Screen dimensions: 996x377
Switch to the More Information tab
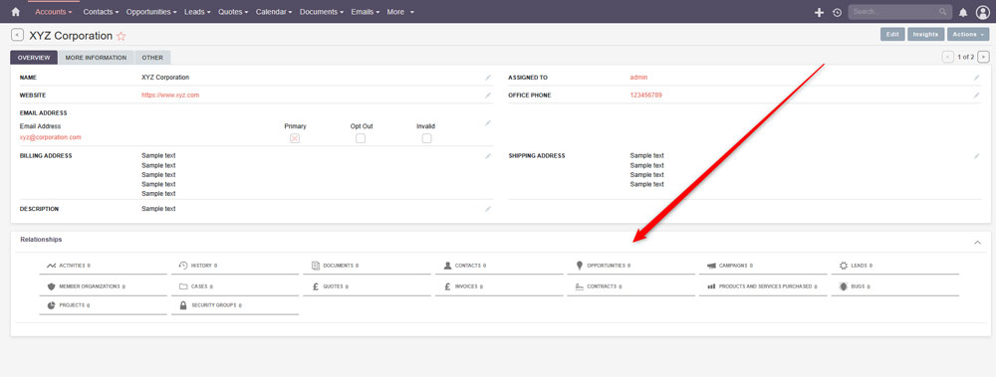96,58
